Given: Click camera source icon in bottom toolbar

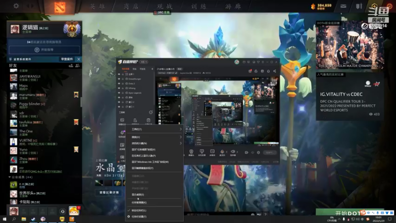Looking at the screenshot, I should (191, 152).
